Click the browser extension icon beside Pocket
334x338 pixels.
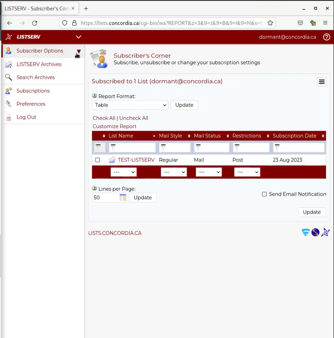pyautogui.click(x=313, y=23)
